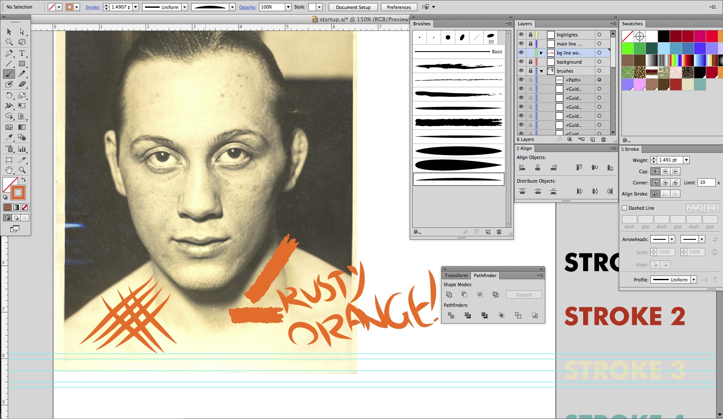The width and height of the screenshot is (723, 419).
Task: Select the Lasso tool
Action: tap(22, 42)
